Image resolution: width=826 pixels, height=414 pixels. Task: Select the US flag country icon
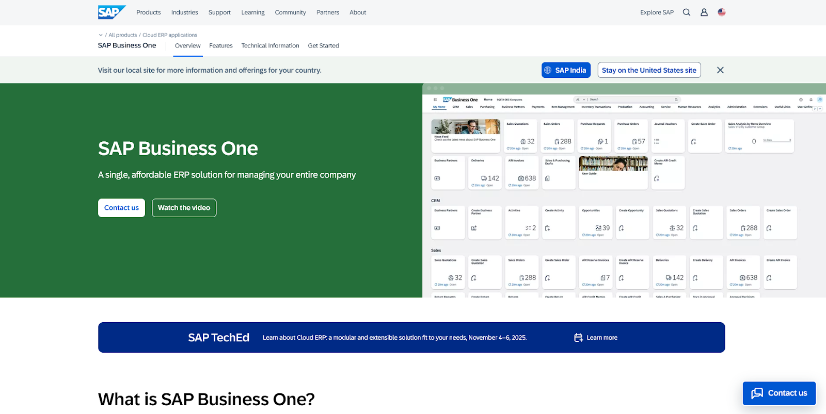click(722, 12)
